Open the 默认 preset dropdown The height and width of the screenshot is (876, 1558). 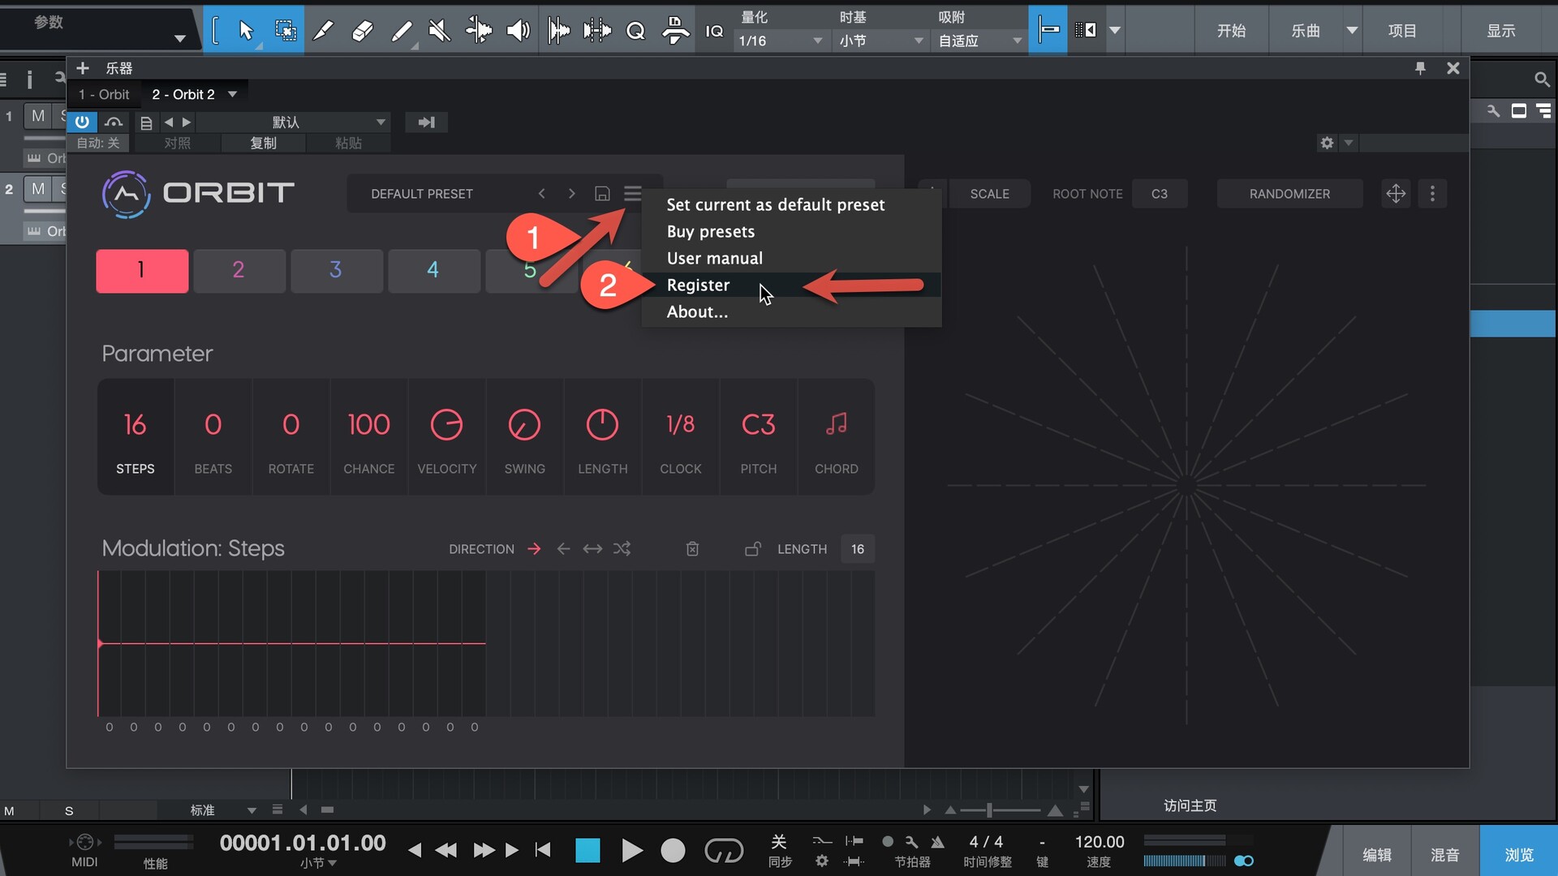[293, 122]
